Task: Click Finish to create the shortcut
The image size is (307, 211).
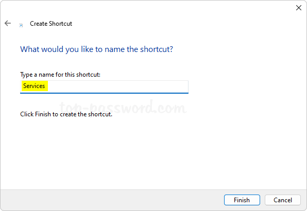Action: tap(242, 200)
